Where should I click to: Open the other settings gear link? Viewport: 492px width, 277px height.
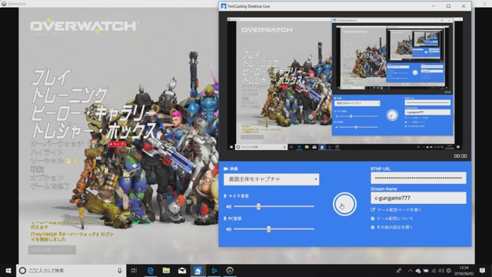[x=392, y=227]
